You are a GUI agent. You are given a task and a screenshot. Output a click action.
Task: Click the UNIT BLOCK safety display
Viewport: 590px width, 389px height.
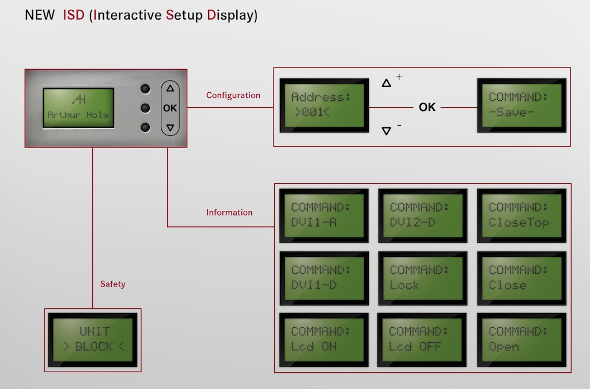[x=93, y=340]
